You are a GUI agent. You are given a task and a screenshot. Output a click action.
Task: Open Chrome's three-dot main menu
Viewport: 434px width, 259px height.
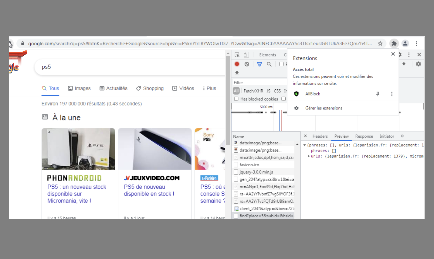pyautogui.click(x=417, y=43)
